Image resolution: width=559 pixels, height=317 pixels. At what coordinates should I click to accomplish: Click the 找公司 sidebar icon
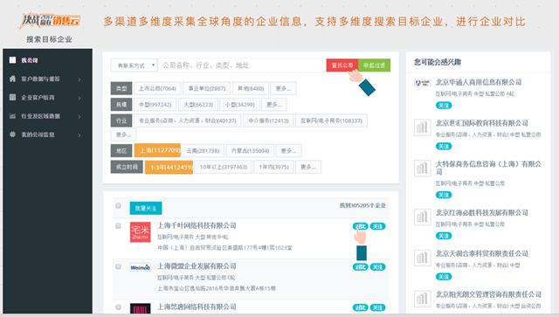(12, 60)
